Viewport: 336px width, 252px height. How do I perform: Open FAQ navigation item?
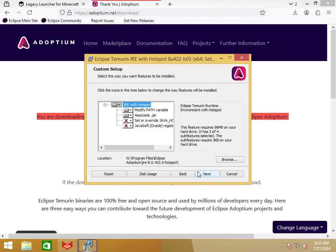[x=182, y=43]
